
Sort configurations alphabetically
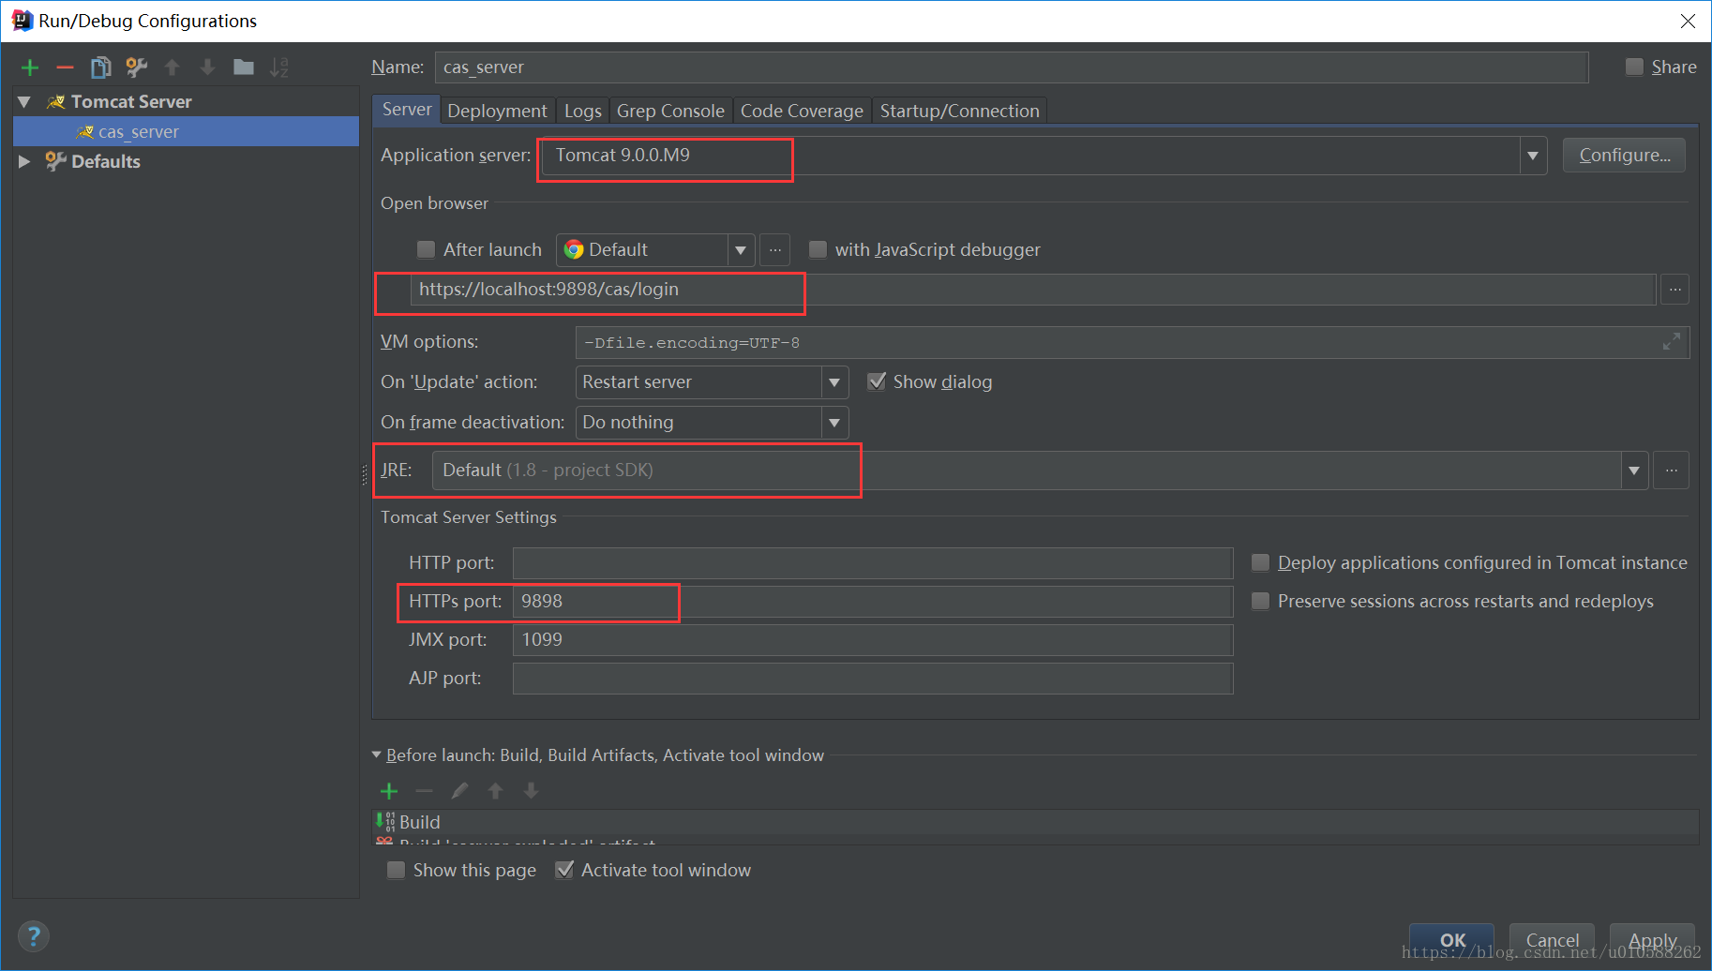(279, 67)
